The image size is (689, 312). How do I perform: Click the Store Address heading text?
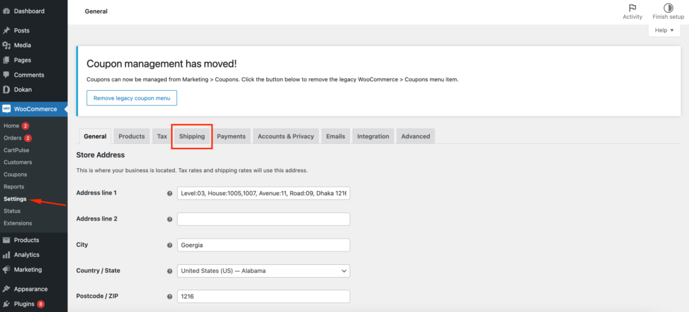pos(101,155)
